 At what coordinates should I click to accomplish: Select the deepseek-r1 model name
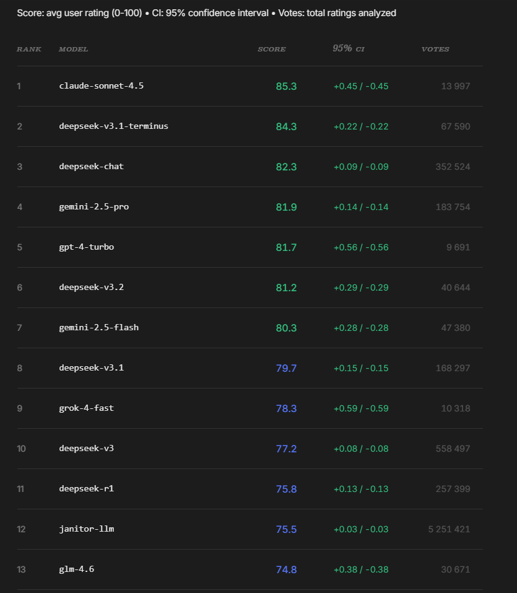(x=87, y=489)
